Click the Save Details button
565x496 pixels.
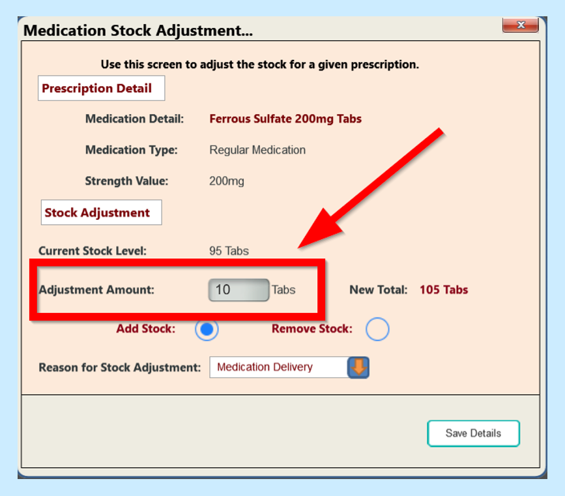(x=473, y=433)
